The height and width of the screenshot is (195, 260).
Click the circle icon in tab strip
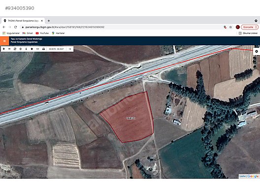tap(256, 21)
